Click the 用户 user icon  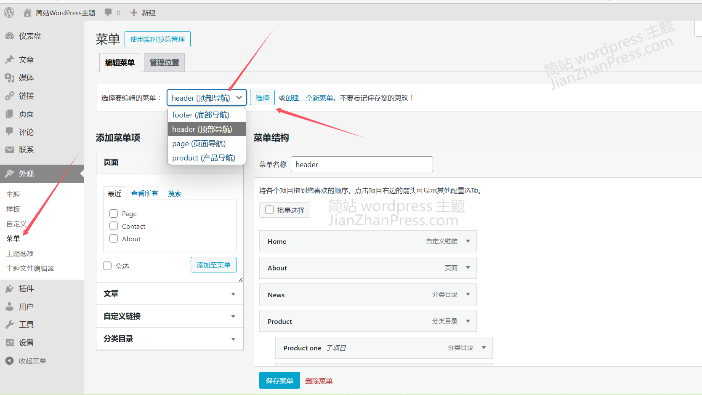tap(10, 307)
